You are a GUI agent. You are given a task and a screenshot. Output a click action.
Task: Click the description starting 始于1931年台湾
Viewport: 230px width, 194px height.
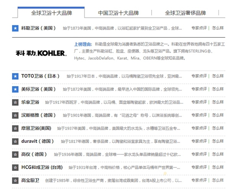[124, 167]
